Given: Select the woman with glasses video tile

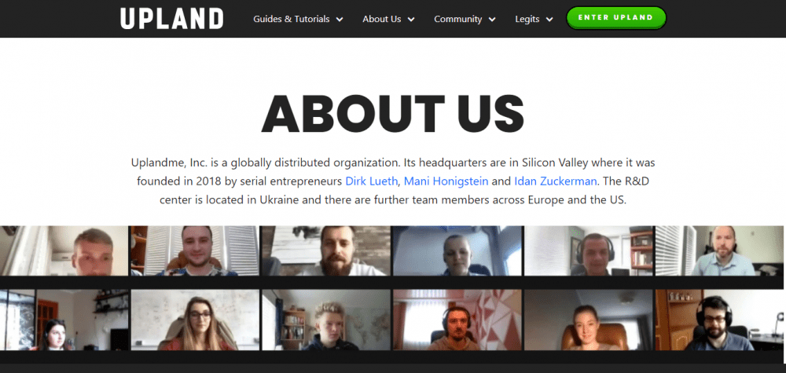Looking at the screenshot, I should (195, 320).
